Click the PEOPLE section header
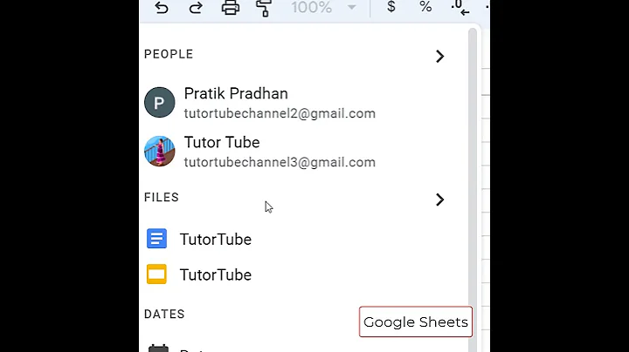 [169, 54]
